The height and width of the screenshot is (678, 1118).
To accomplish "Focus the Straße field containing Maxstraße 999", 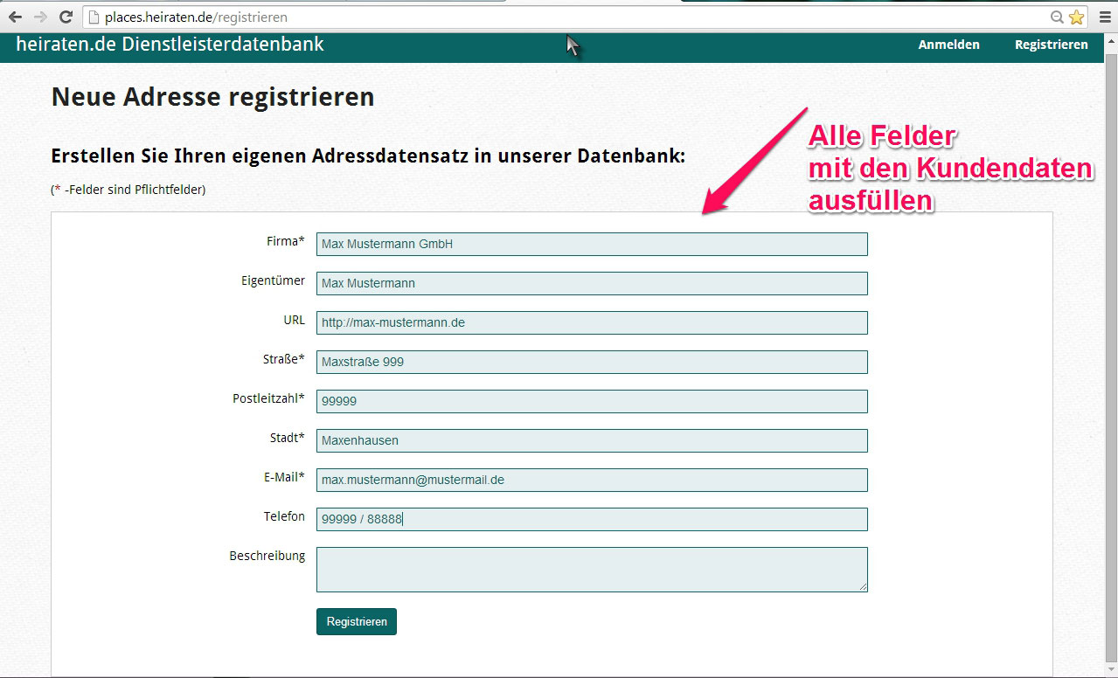I will pos(592,363).
